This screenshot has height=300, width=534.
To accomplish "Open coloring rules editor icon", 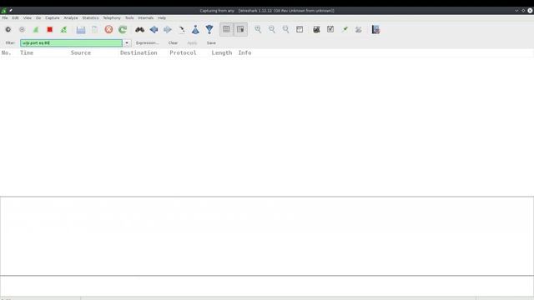I will pos(345,30).
